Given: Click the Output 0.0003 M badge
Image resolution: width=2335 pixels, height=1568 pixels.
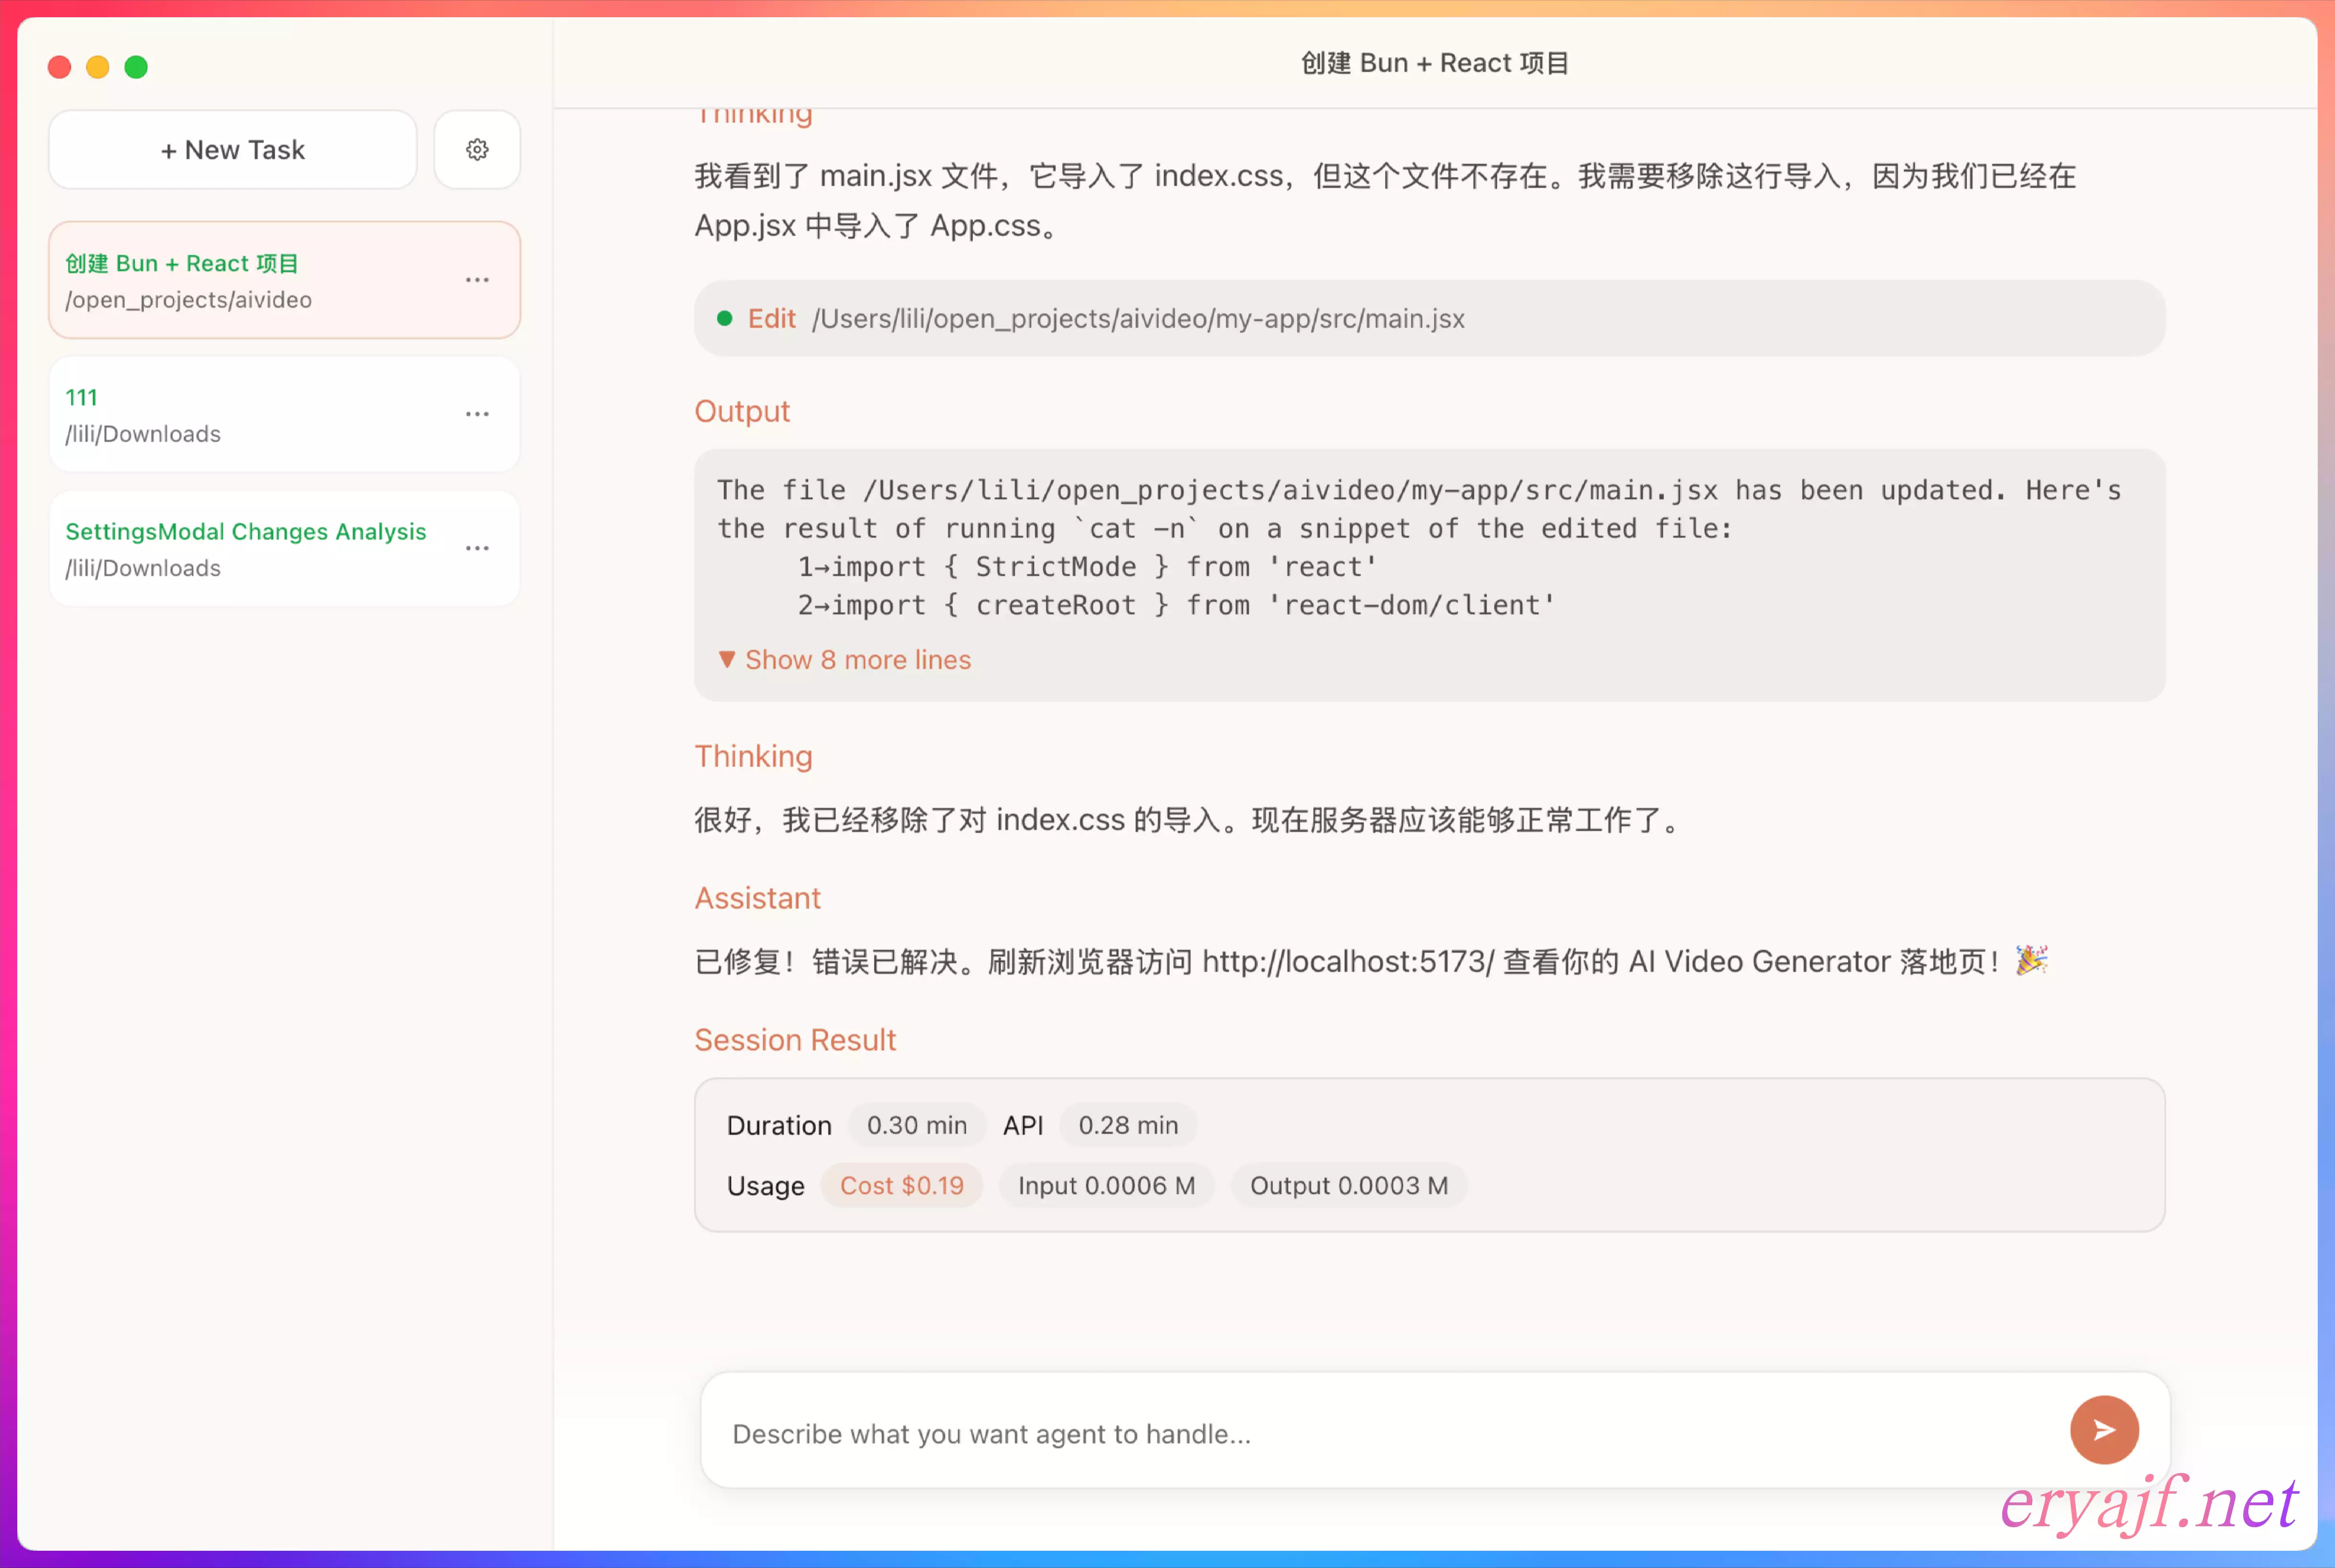Looking at the screenshot, I should [x=1348, y=1186].
